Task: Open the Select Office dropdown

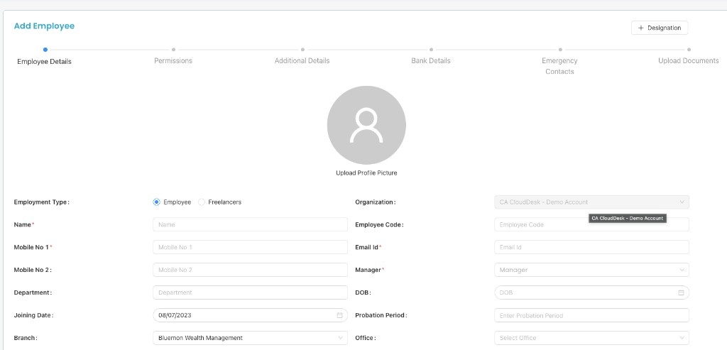Action: coord(591,338)
